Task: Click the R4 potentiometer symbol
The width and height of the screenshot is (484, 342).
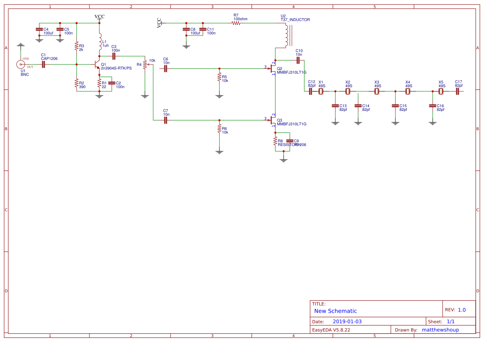Action: [145, 65]
